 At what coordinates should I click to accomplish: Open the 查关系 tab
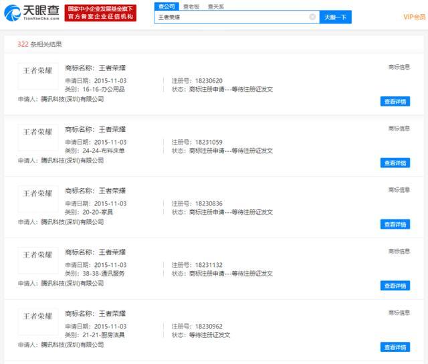coord(216,6)
